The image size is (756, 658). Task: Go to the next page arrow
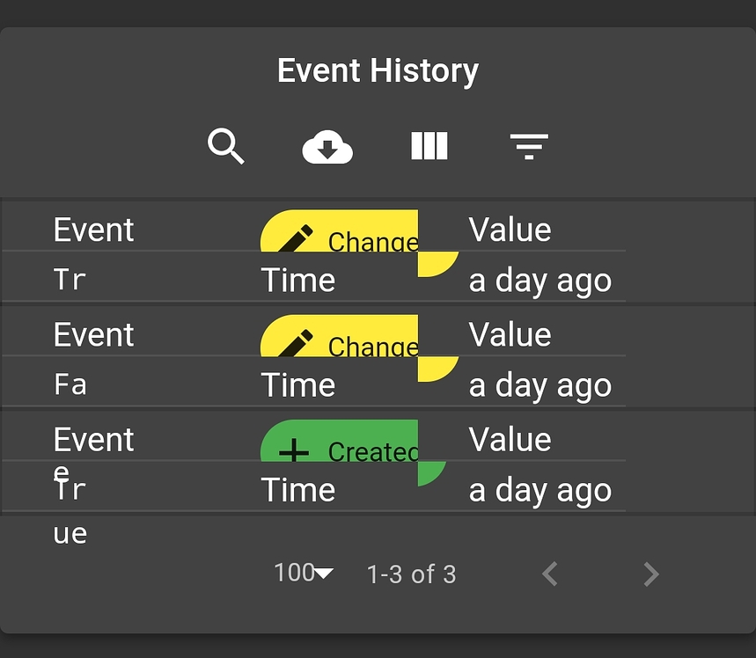coord(651,574)
